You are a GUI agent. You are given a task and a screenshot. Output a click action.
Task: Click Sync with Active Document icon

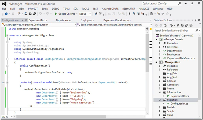(x=178, y=25)
